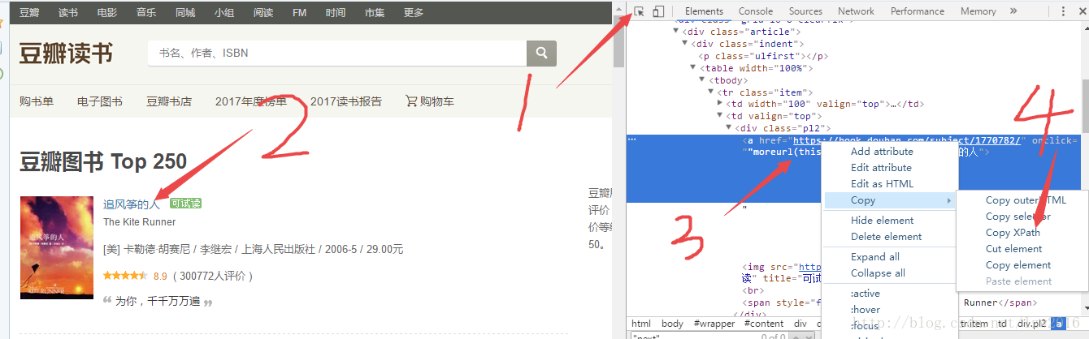The image size is (1089, 339).
Task: Expand the td width="100" node
Action: 720,104
